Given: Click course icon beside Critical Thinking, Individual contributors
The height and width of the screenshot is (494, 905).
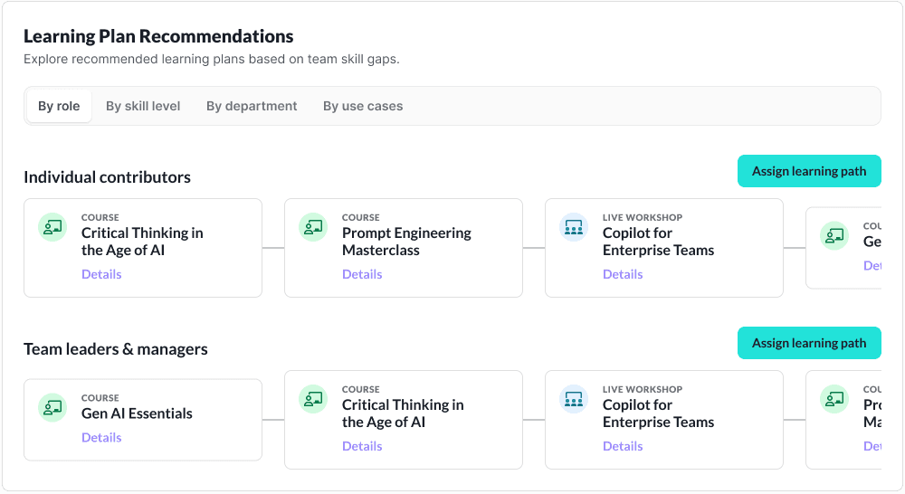Looking at the screenshot, I should click(52, 227).
